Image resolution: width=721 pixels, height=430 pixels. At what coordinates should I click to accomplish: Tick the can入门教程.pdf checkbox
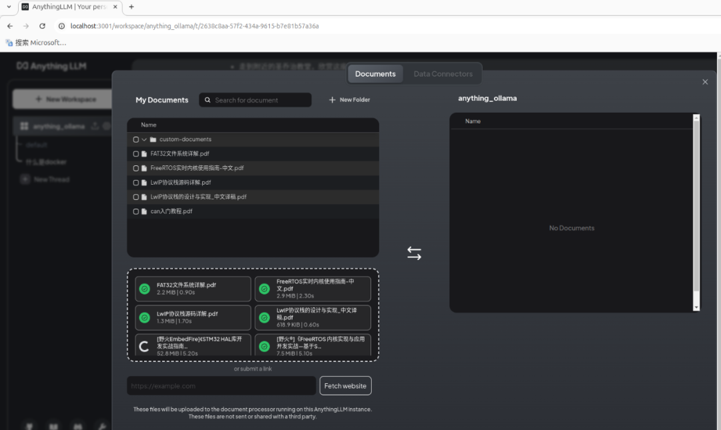tap(136, 211)
